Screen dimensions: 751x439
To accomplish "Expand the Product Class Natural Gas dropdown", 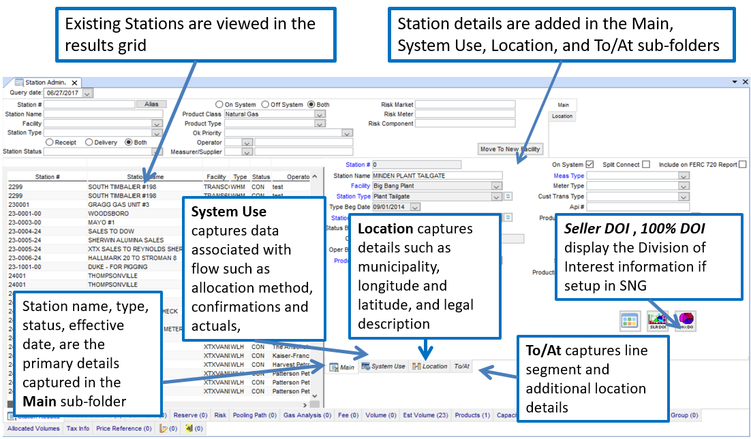I will tap(320, 114).
